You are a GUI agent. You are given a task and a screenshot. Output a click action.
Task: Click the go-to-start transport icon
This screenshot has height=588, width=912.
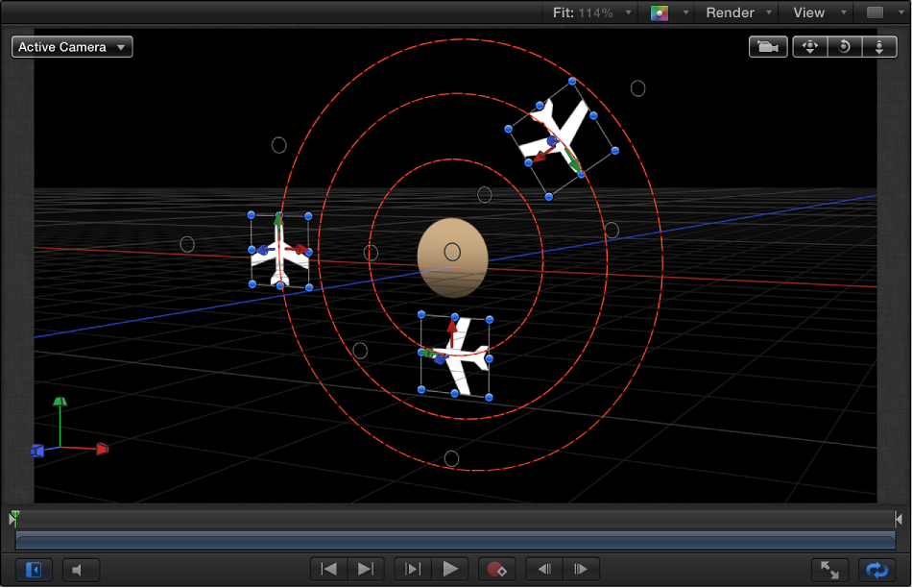(x=328, y=569)
